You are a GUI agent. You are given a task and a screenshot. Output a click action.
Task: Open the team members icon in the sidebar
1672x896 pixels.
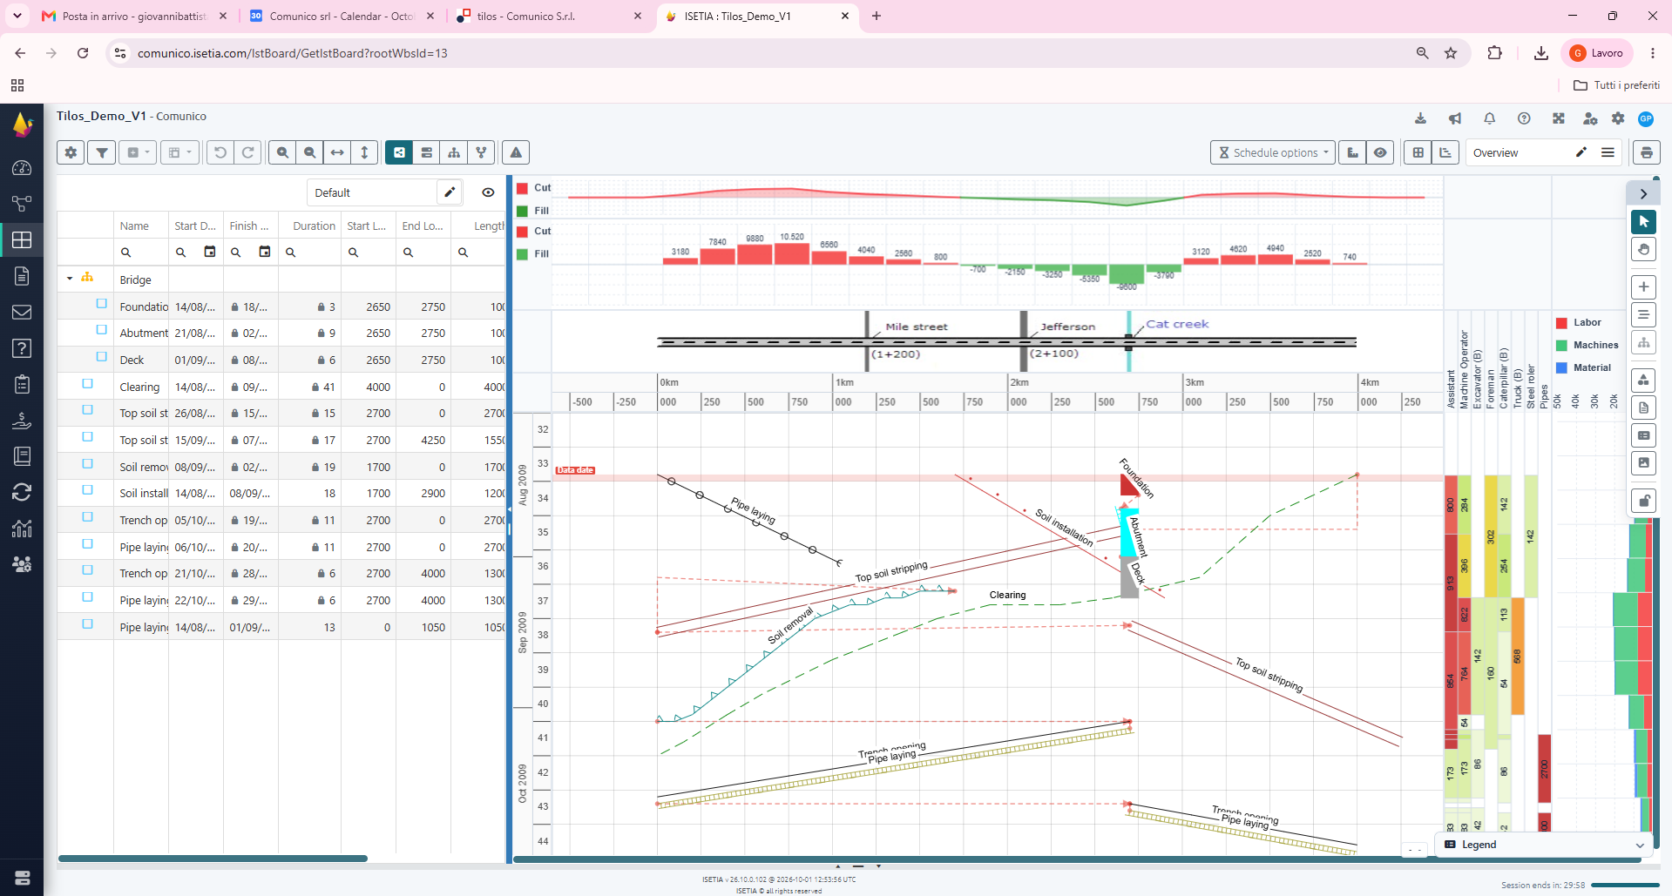(22, 563)
